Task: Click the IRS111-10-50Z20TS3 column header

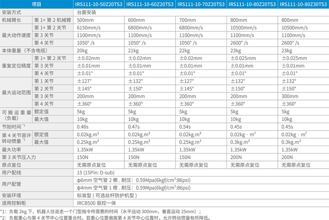Action: [x=99, y=4]
